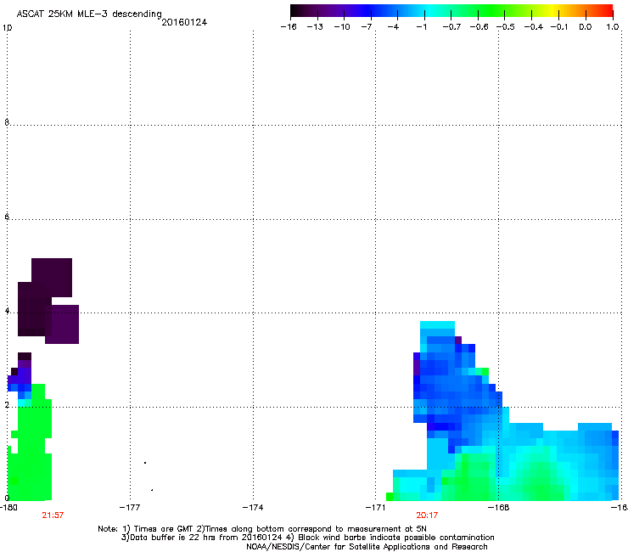
Task: Click the longitude label -171
Action: [376, 508]
